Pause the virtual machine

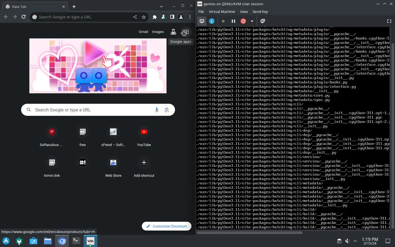point(233,21)
